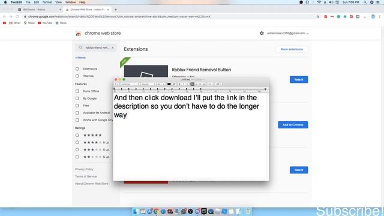Select the Themes radio button
384x216 pixels.
tap(77, 76)
